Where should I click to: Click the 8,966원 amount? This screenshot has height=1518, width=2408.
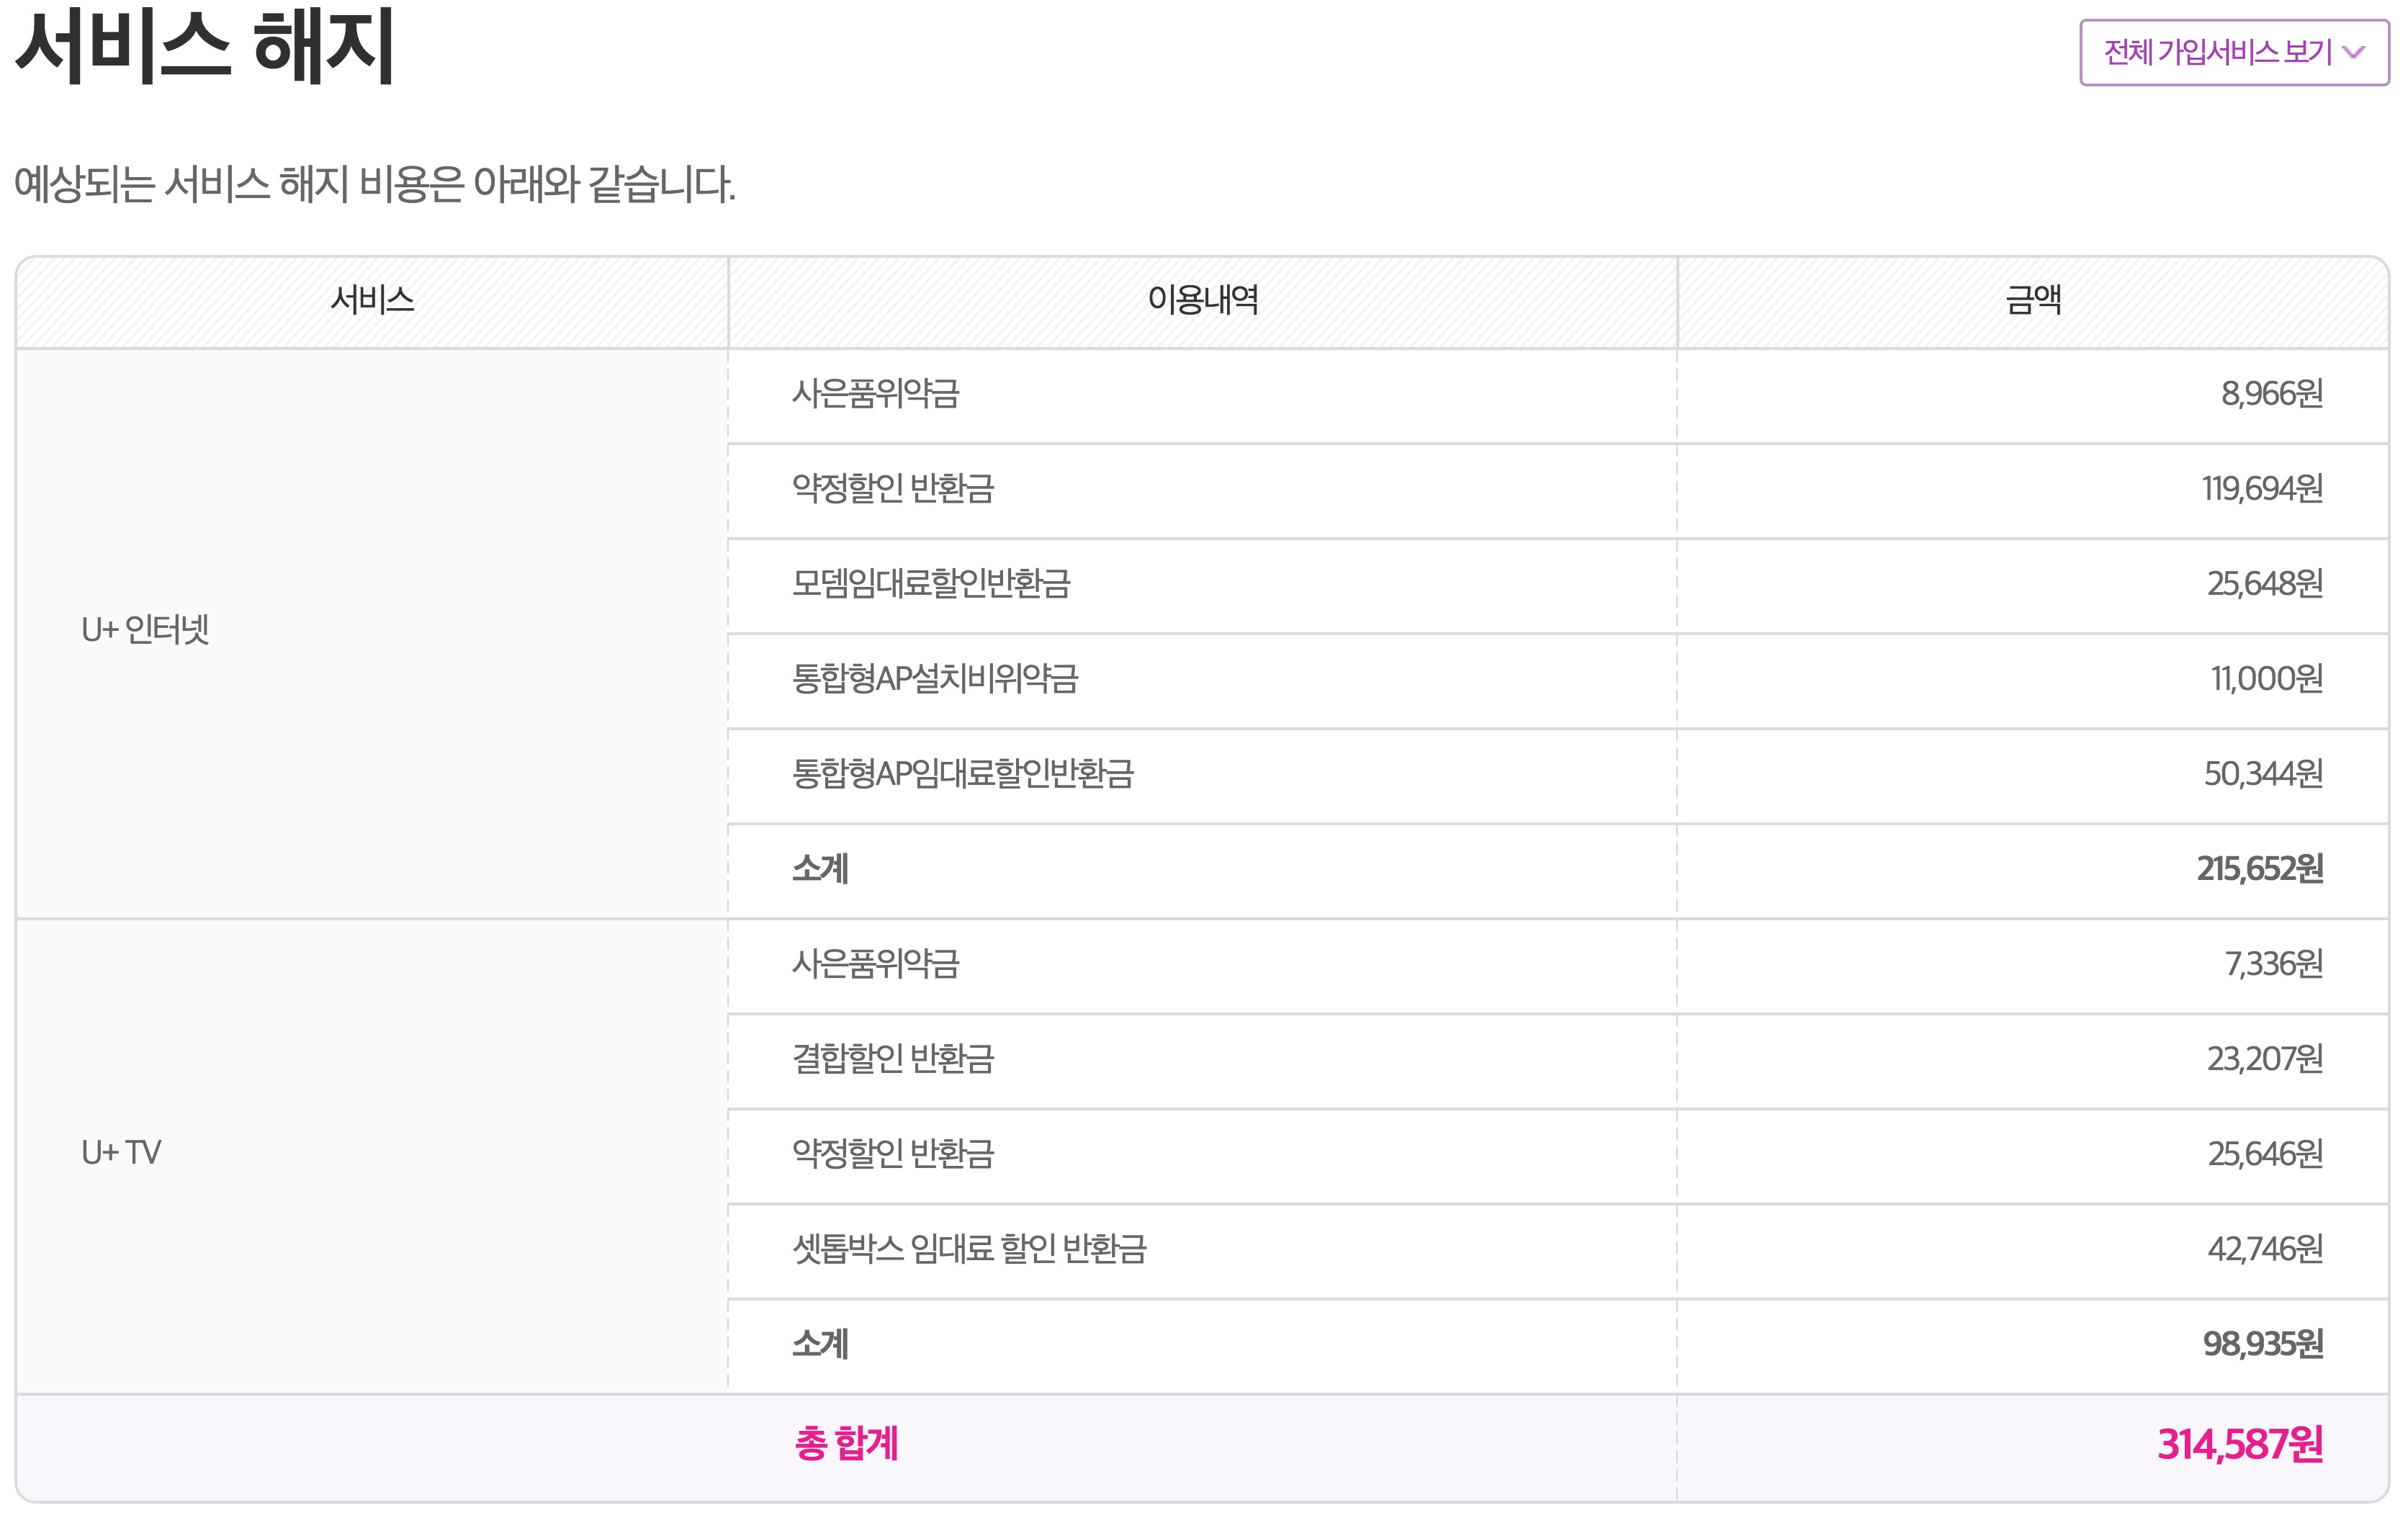coord(2271,394)
